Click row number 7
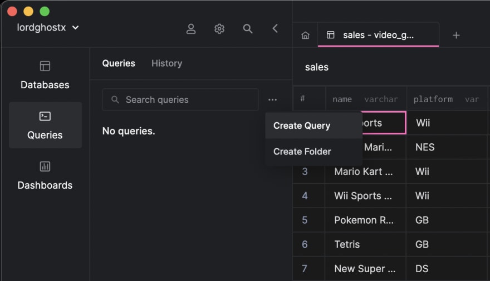Image resolution: width=490 pixels, height=281 pixels. coord(305,269)
